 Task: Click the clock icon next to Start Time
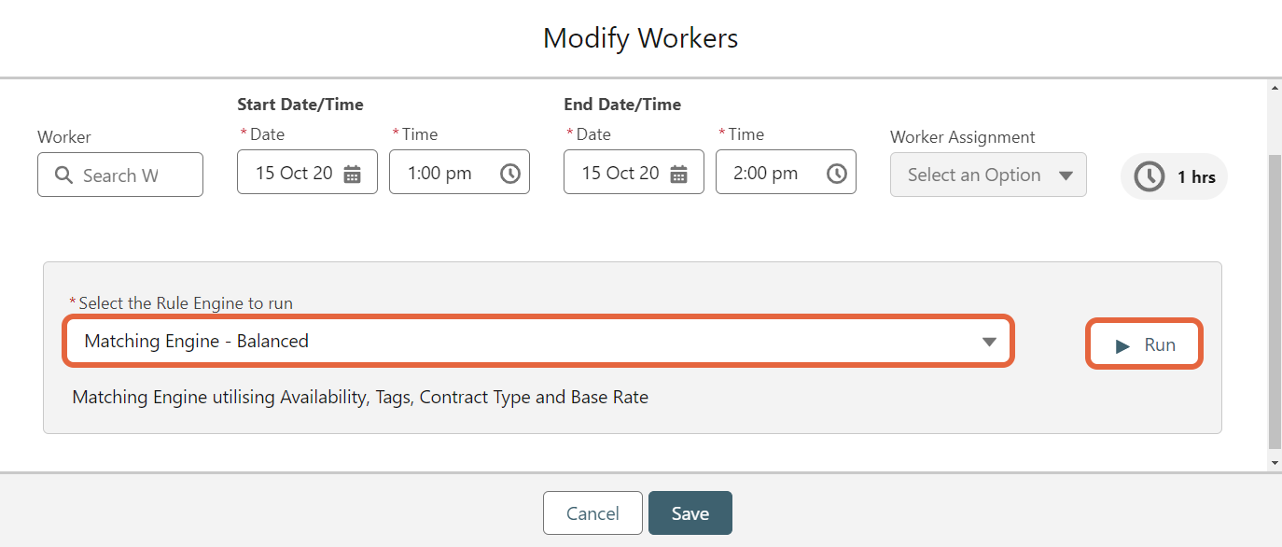coord(509,172)
